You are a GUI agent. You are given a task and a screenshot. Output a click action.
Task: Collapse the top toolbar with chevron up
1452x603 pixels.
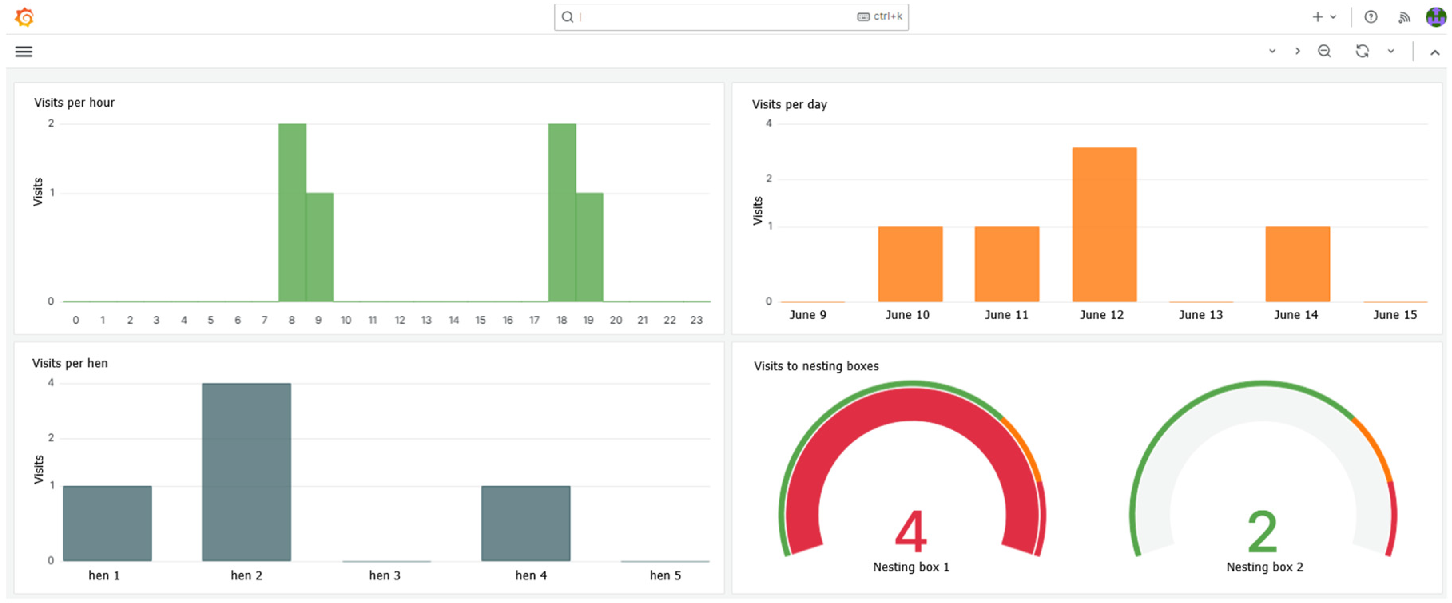[x=1434, y=52]
